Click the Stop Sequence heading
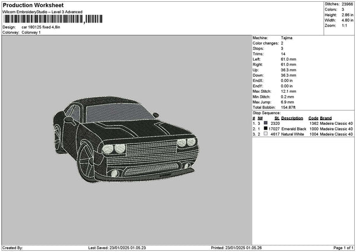This screenshot has width=356, height=252. (x=266, y=112)
